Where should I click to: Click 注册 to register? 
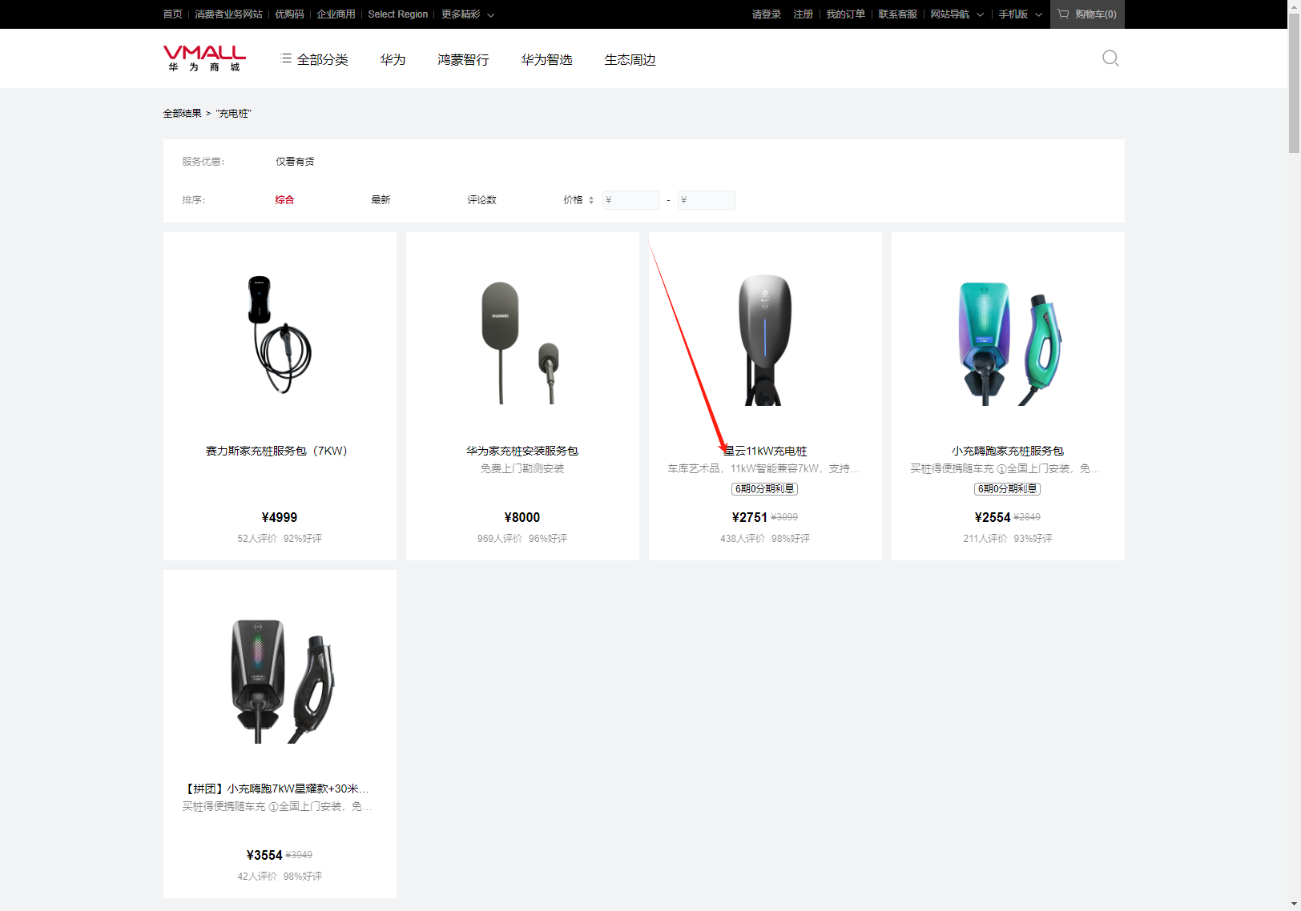tap(803, 14)
